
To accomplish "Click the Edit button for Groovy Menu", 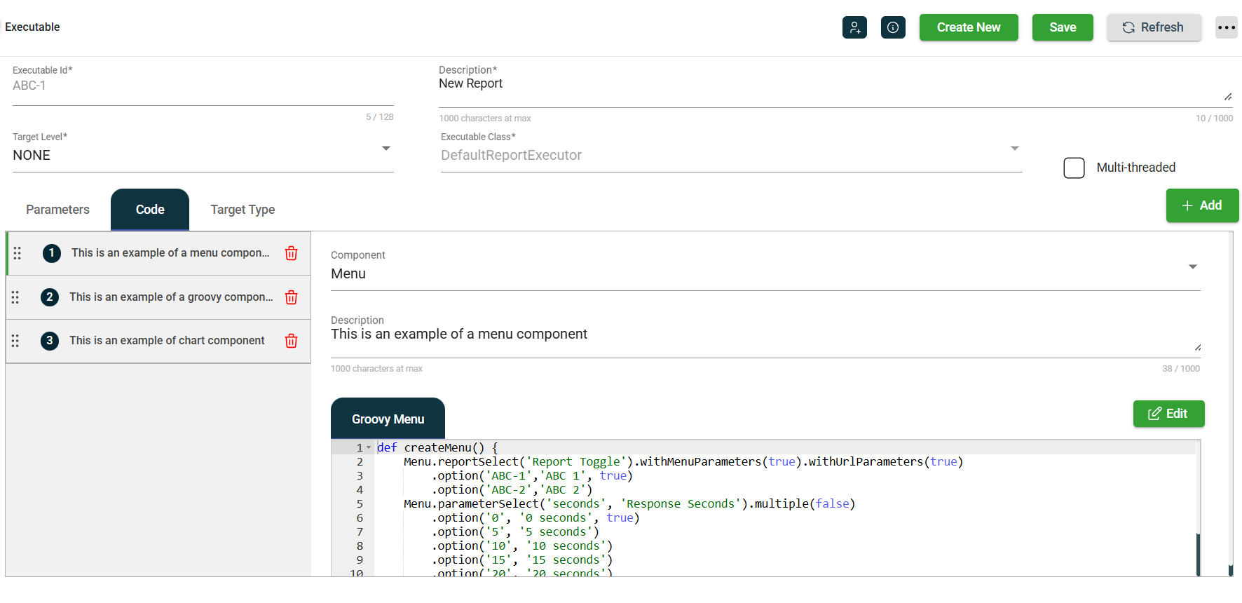I will (x=1168, y=414).
